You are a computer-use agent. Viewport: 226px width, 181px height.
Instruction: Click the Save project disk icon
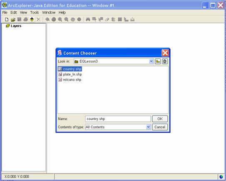pos(19,19)
